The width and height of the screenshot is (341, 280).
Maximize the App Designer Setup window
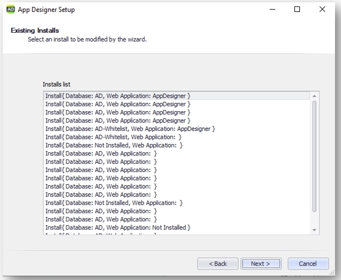point(297,9)
